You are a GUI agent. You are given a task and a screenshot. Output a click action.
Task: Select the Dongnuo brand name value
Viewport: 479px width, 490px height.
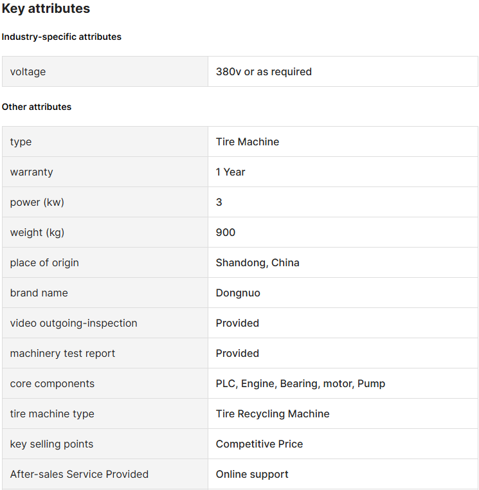pos(238,293)
